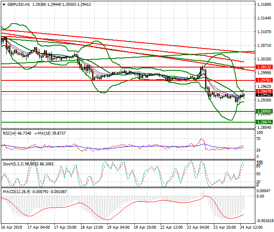This screenshot has width=274, height=232.
Task: Click the 16 Apr 2019 date label
Action: pyautogui.click(x=12, y=227)
